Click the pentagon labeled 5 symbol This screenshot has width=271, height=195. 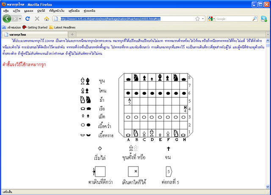(169, 172)
